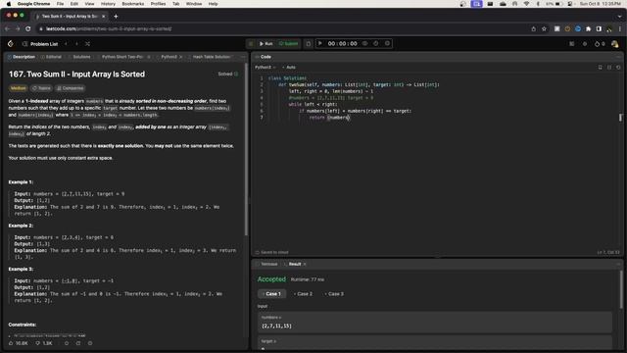
Task: Switch to the Testcase tab
Action: click(x=266, y=264)
